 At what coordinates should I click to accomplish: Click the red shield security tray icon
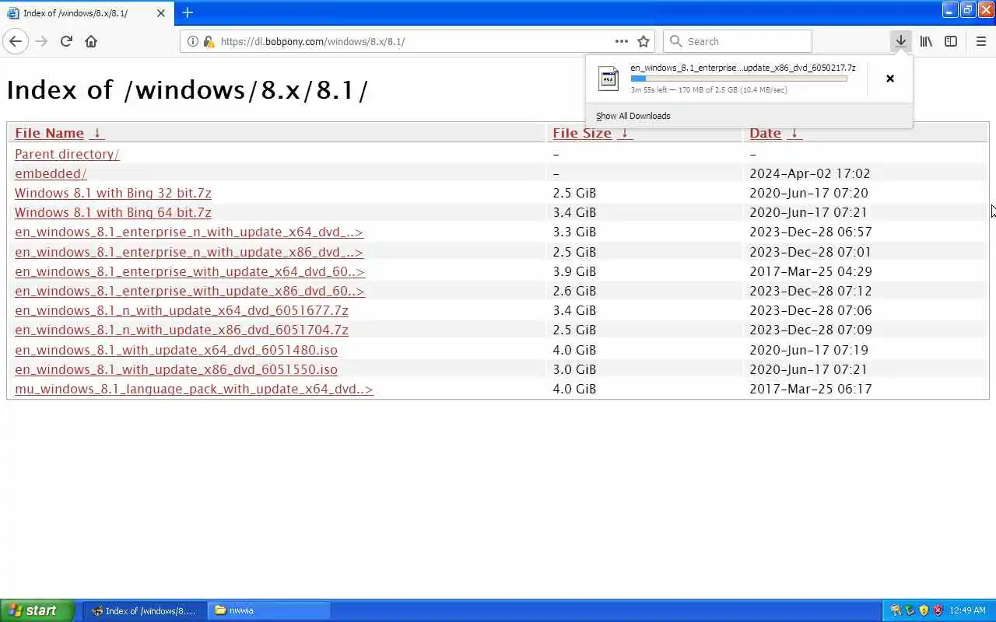(938, 610)
